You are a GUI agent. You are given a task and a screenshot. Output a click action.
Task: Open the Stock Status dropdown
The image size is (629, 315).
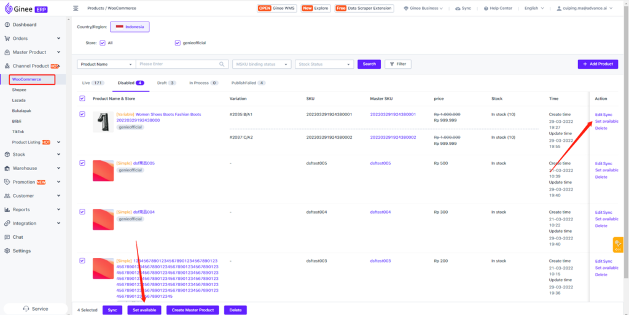pyautogui.click(x=324, y=64)
